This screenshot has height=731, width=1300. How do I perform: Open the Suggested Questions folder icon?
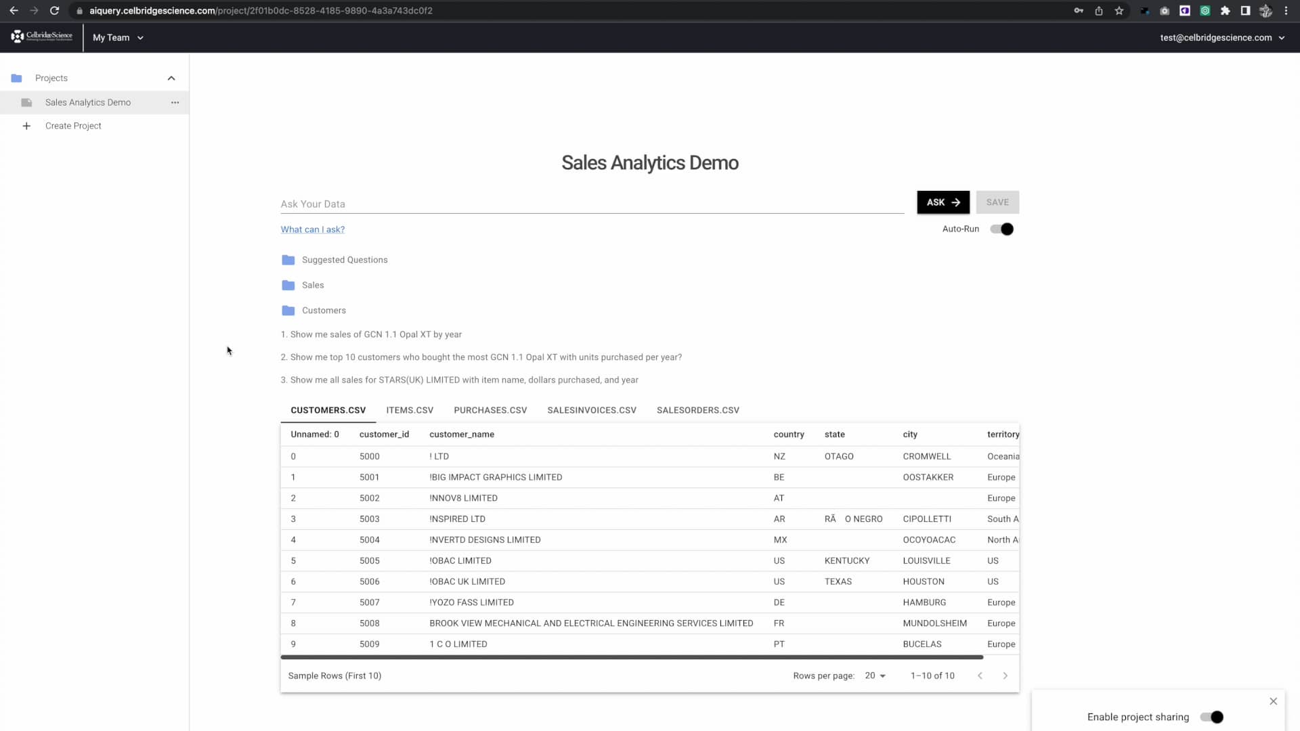tap(288, 260)
